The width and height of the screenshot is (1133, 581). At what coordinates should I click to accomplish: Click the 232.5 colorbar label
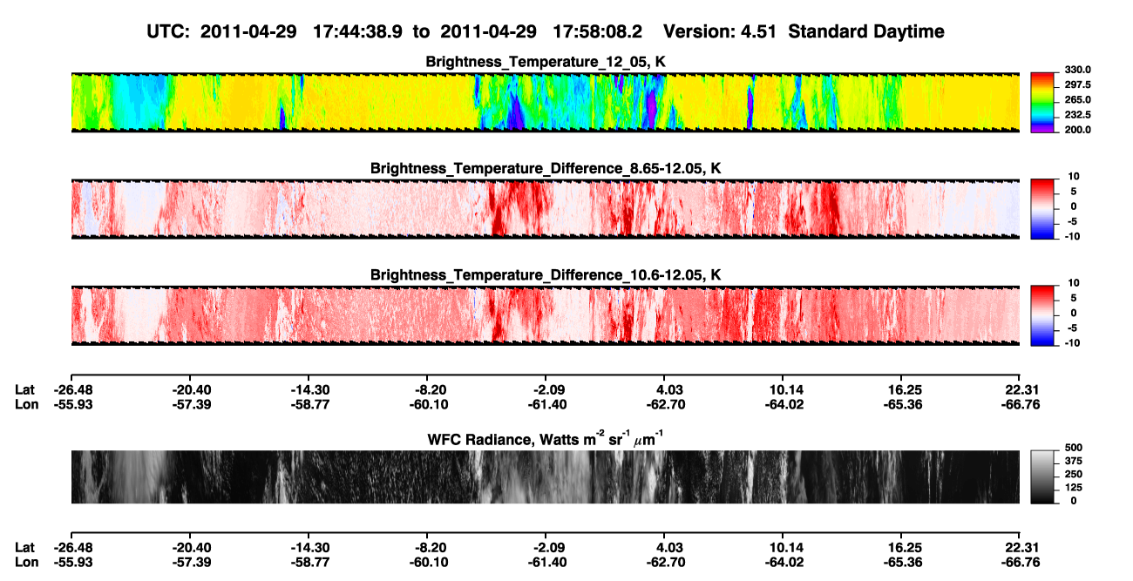coord(1078,115)
